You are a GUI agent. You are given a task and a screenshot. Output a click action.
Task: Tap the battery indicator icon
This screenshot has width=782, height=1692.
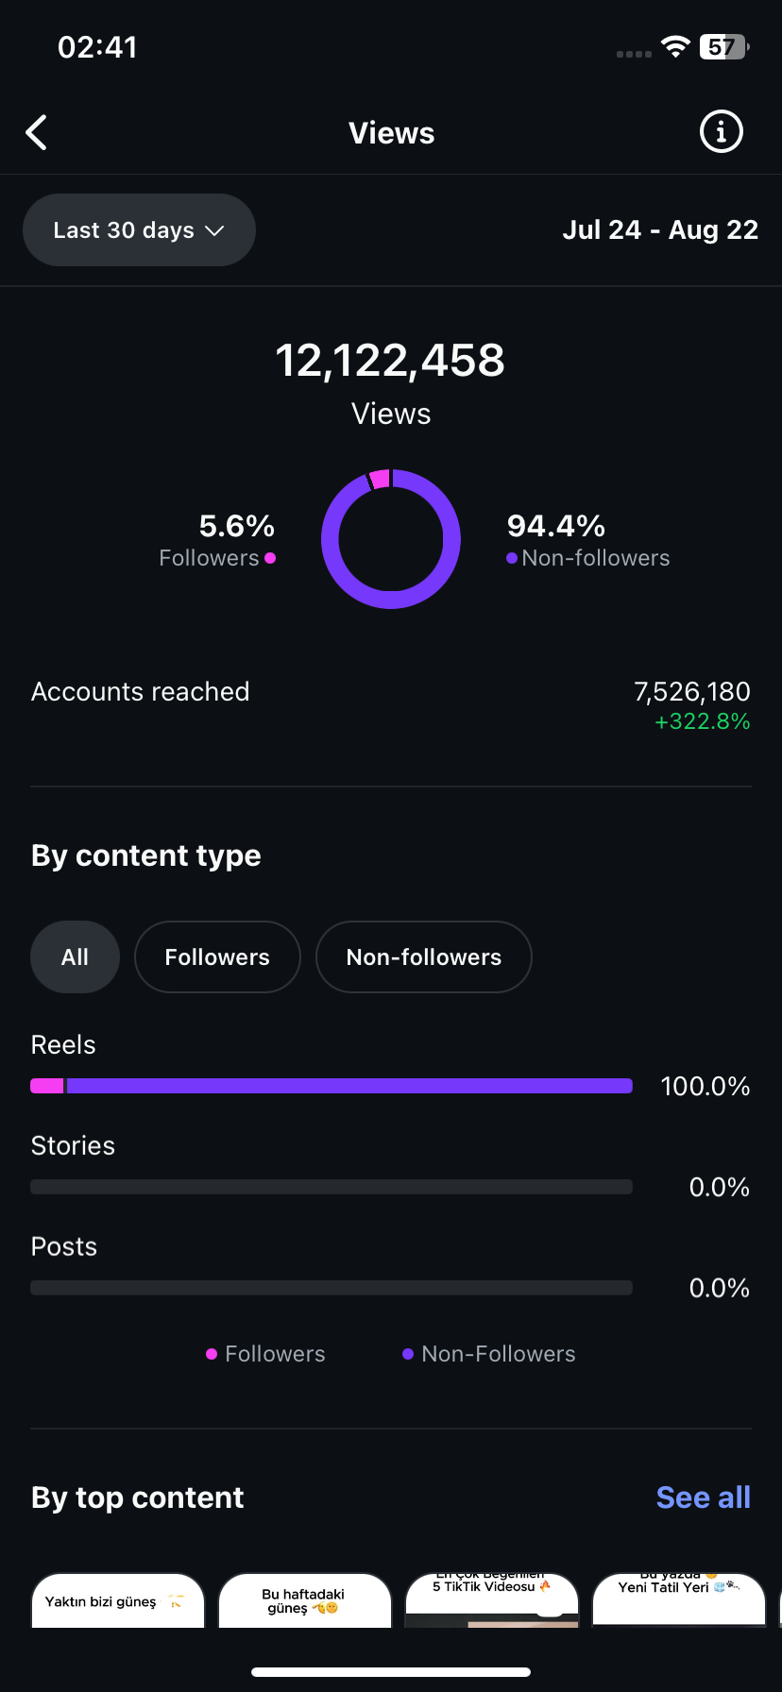point(723,47)
